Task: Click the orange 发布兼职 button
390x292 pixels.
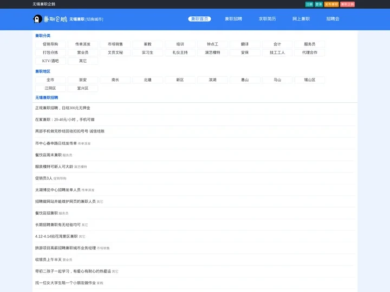Action: pyautogui.click(x=331, y=4)
